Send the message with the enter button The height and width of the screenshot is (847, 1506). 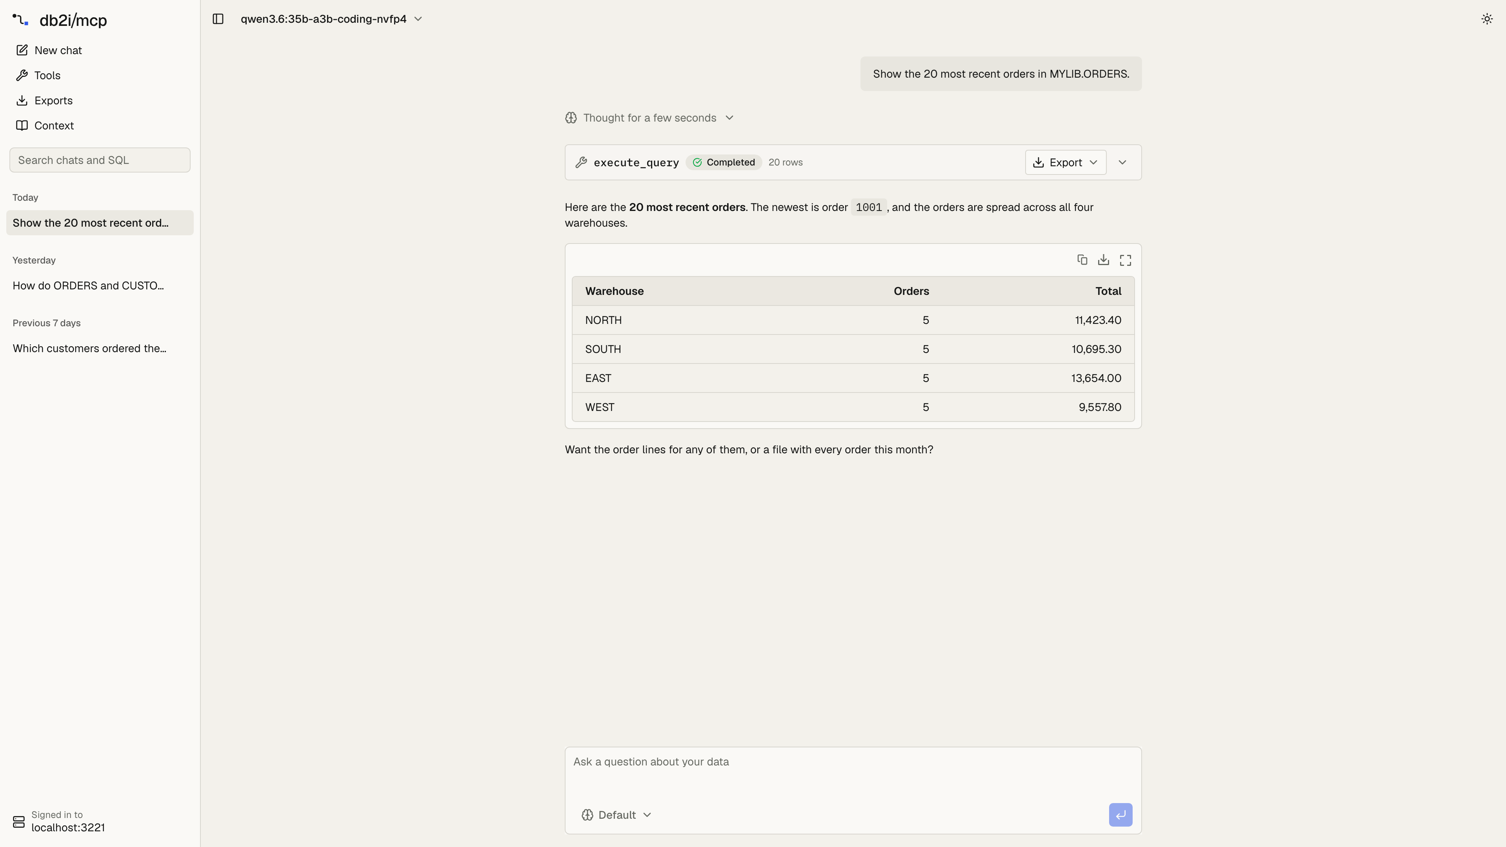[x=1120, y=815]
